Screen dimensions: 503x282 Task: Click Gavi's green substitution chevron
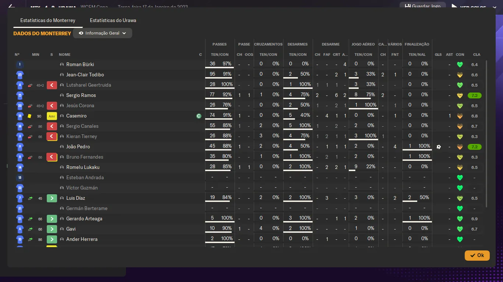coord(52,229)
